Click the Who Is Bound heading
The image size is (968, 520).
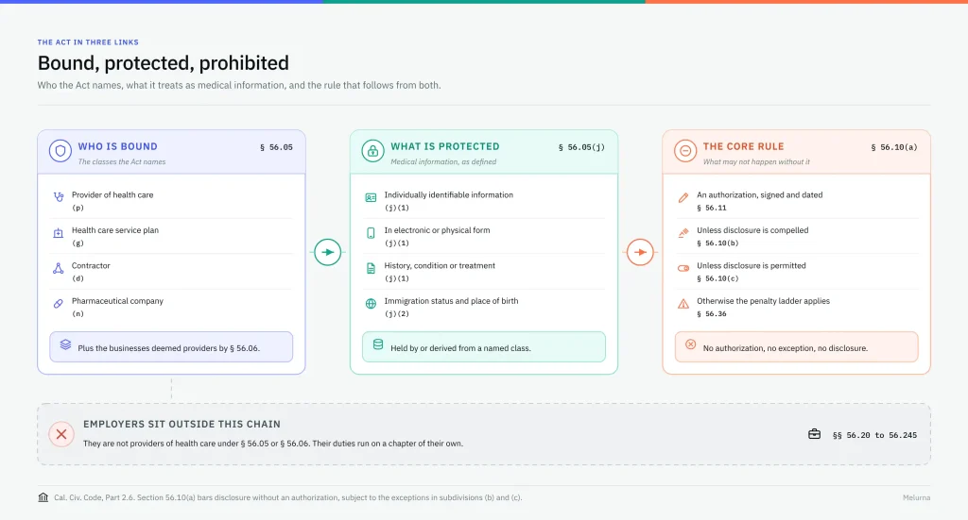tap(117, 146)
